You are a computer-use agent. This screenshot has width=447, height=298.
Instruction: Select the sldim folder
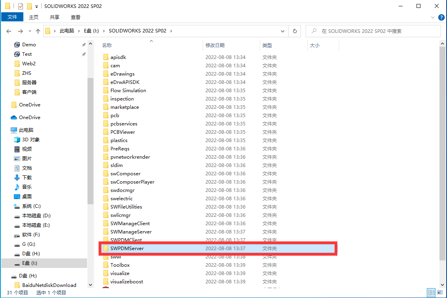tap(116, 165)
